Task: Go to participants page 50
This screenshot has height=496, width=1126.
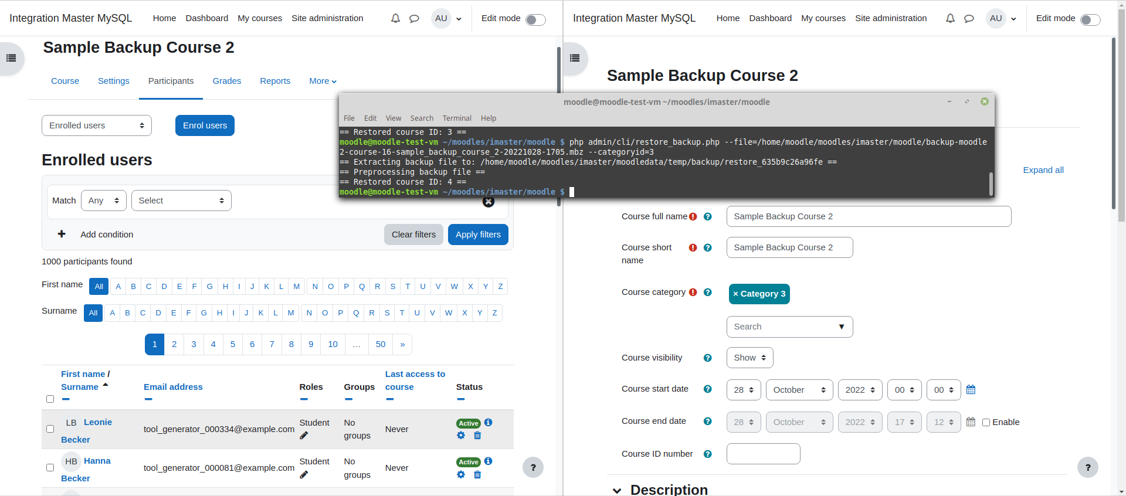Action: (x=381, y=344)
